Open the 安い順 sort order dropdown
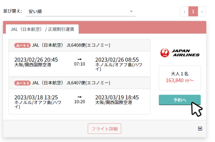Image resolution: width=215 pixels, height=142 pixels. click(80, 11)
